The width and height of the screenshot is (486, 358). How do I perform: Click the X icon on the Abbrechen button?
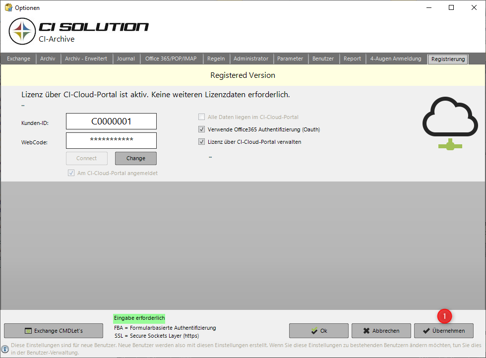366,331
